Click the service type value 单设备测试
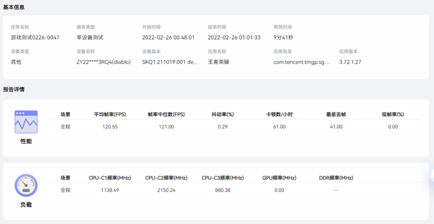The image size is (434, 224). tap(90, 38)
